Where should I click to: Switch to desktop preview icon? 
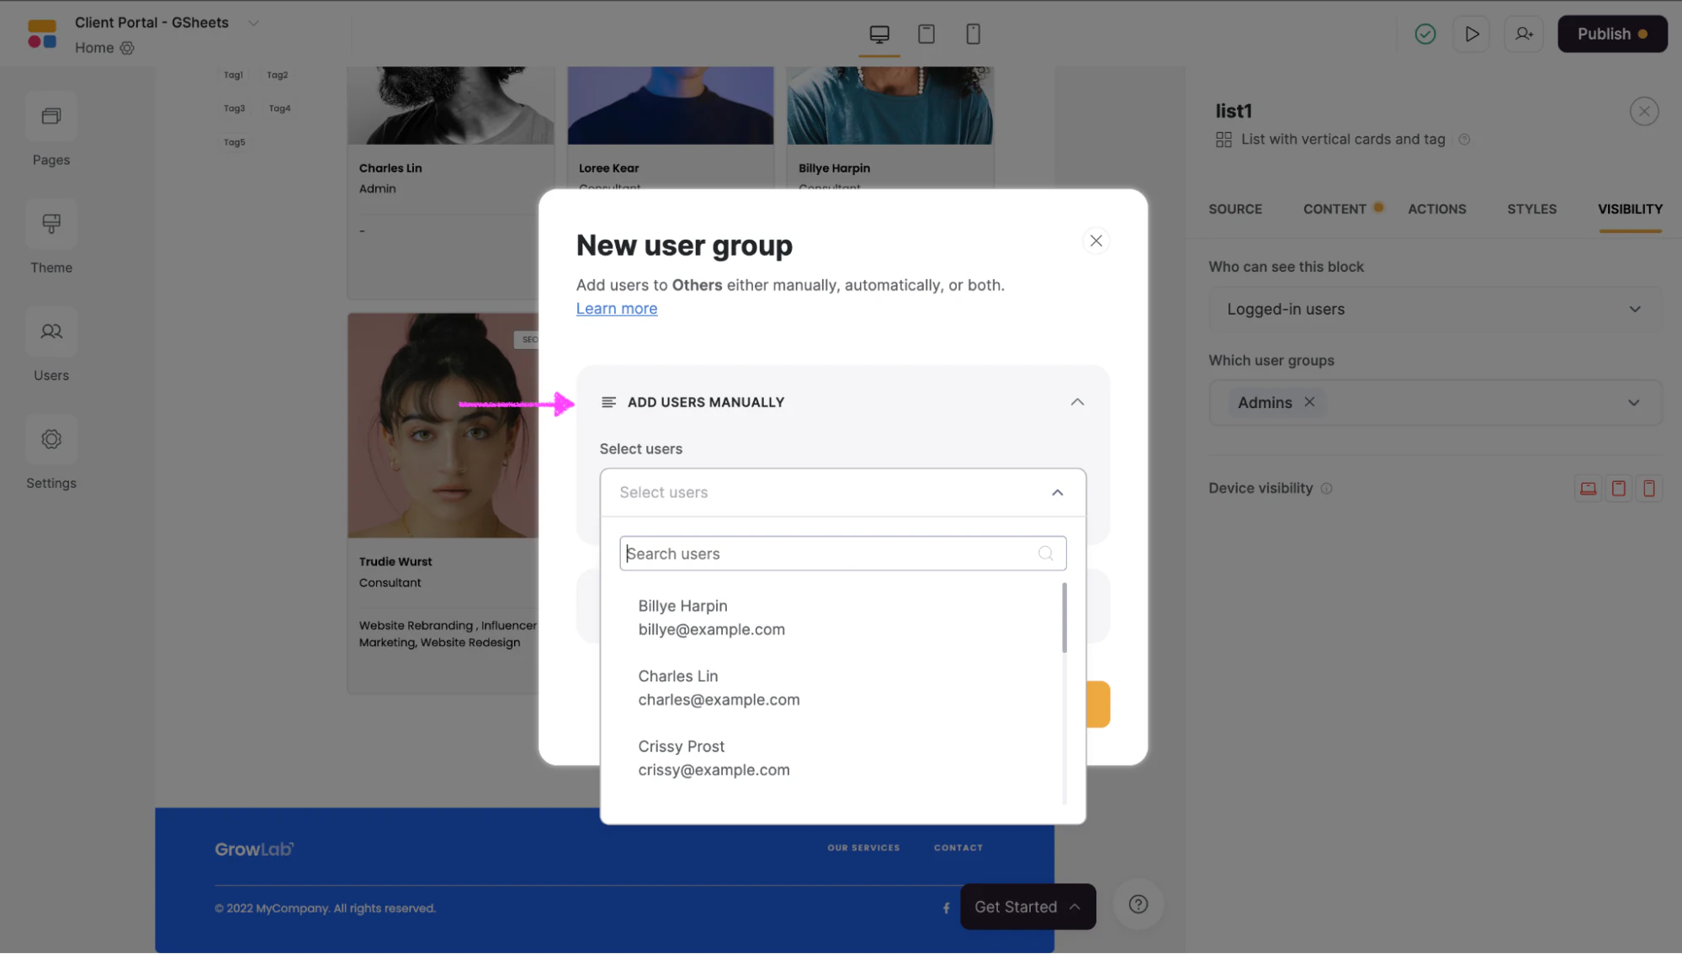pos(879,34)
